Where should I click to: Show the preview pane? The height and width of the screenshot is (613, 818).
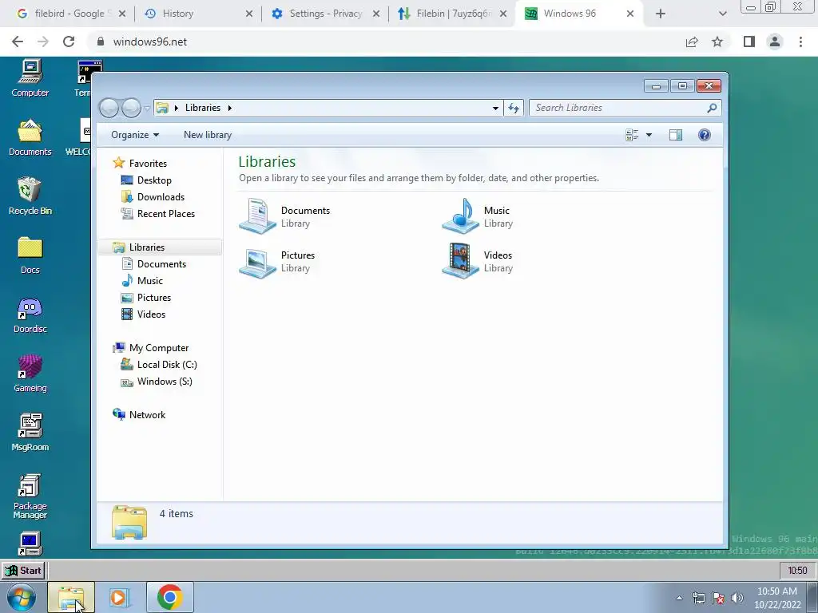[x=676, y=135]
